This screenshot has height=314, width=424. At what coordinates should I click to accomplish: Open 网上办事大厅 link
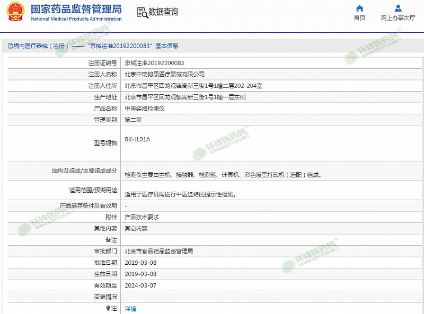[398, 18]
